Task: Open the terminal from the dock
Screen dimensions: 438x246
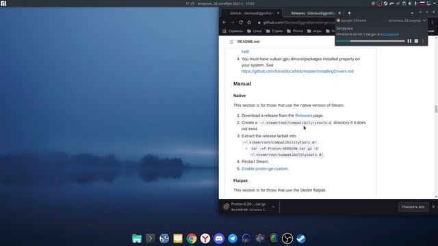Action: [151, 238]
